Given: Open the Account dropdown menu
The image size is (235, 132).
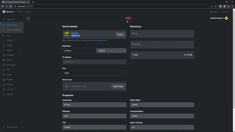Looking at the screenshot, I should click(x=225, y=12).
